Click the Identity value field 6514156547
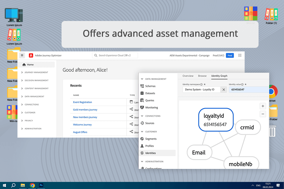This screenshot has height=189, width=284. pos(249,89)
